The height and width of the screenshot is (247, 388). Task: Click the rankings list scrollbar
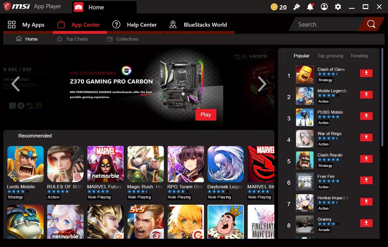[382, 97]
